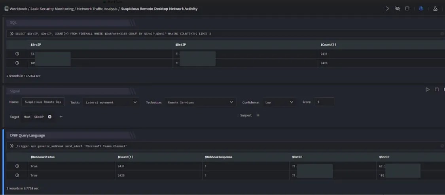
Task: Click the Suspect label in Signal block
Action: tap(246, 115)
